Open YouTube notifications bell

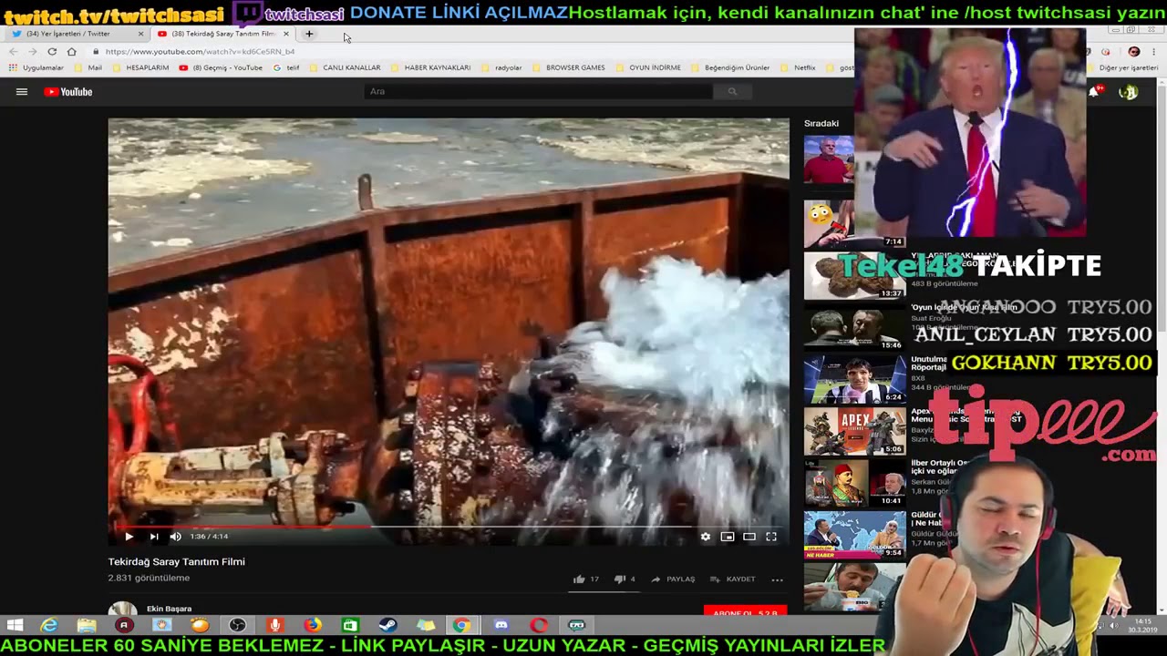click(x=1094, y=91)
